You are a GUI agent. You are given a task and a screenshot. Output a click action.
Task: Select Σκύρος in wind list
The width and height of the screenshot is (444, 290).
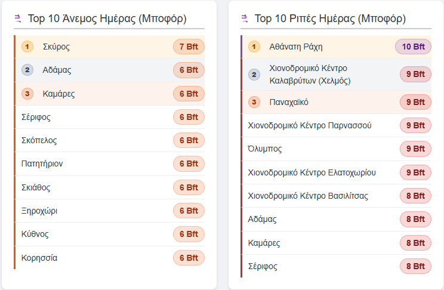pyautogui.click(x=110, y=47)
